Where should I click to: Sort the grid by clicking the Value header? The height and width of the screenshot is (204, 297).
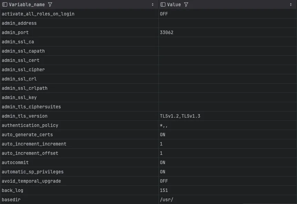174,4
